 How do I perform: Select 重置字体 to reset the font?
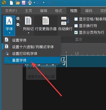pos(32,60)
